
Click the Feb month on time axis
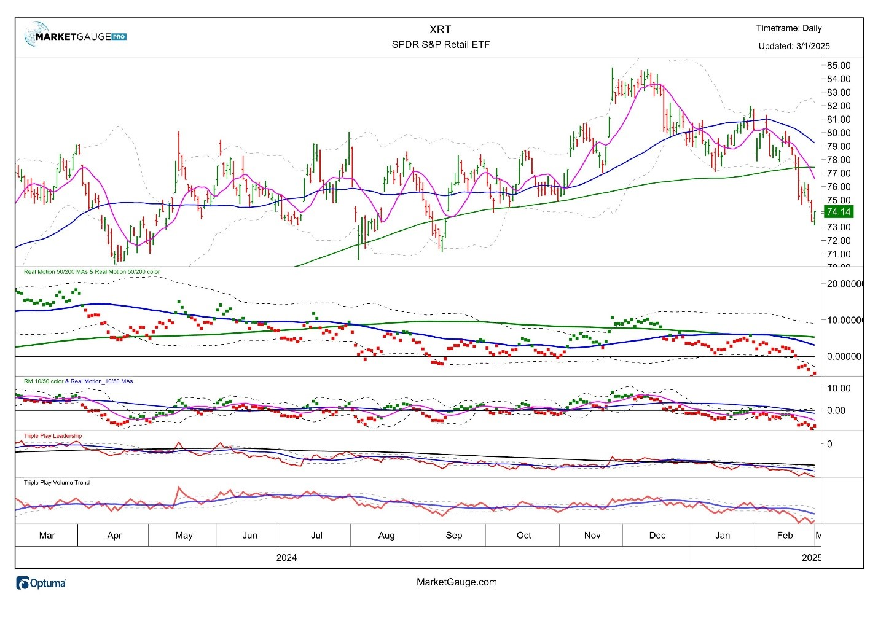[x=785, y=536]
